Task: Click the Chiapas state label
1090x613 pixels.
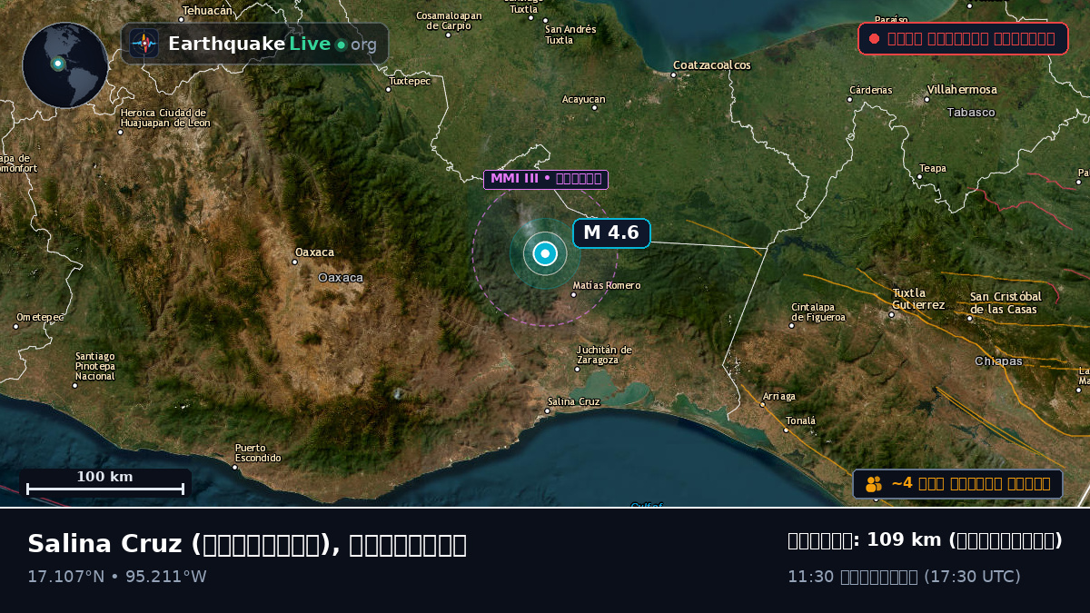Action: [998, 361]
